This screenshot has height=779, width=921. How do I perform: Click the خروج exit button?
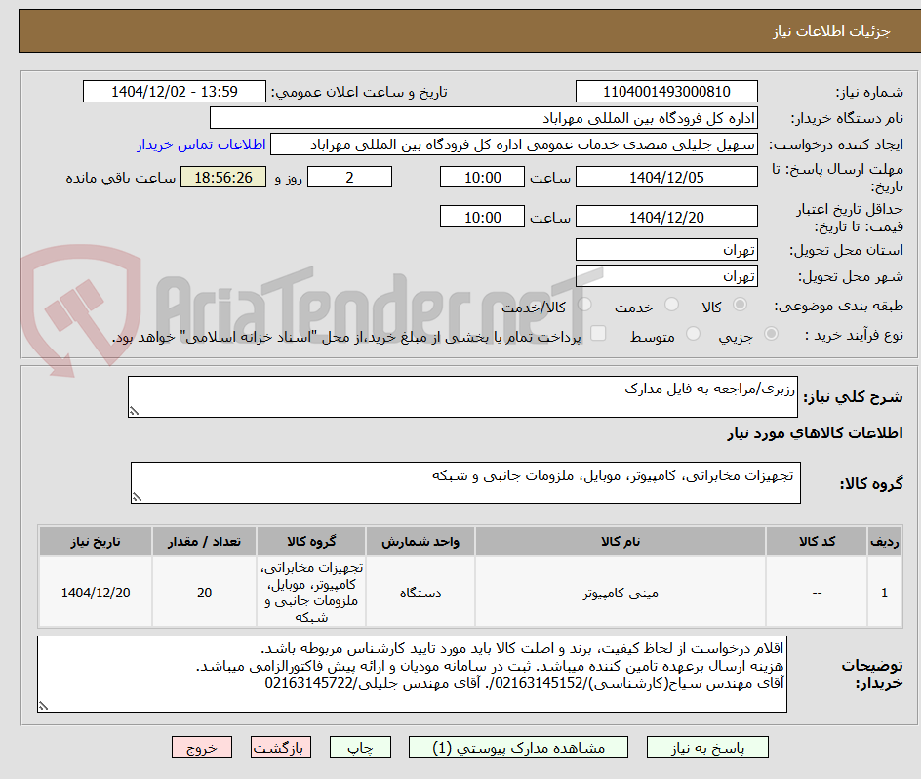tap(201, 747)
